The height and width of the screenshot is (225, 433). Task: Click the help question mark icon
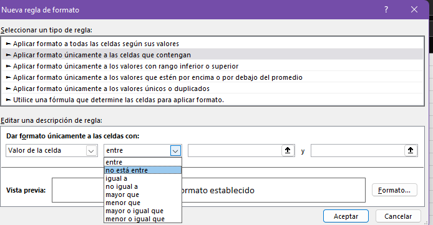tap(386, 9)
